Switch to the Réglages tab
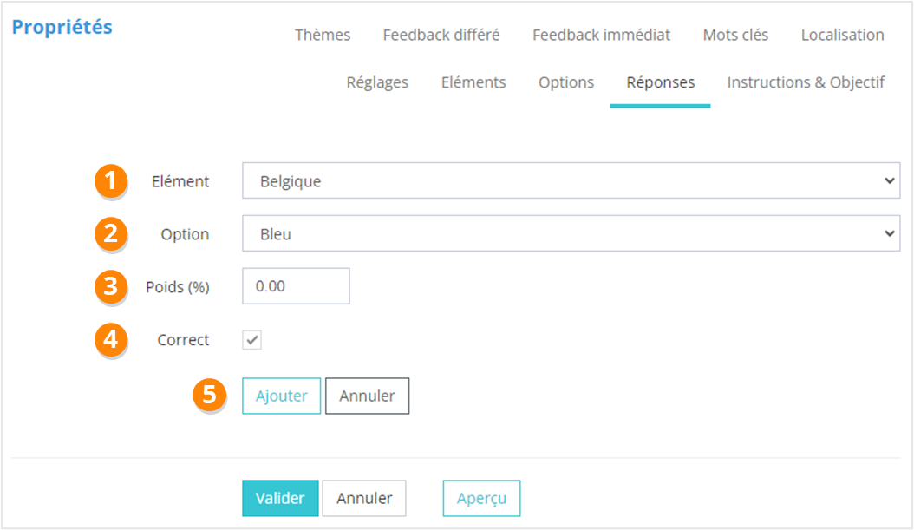Image resolution: width=914 pixels, height=530 pixels. click(x=377, y=82)
